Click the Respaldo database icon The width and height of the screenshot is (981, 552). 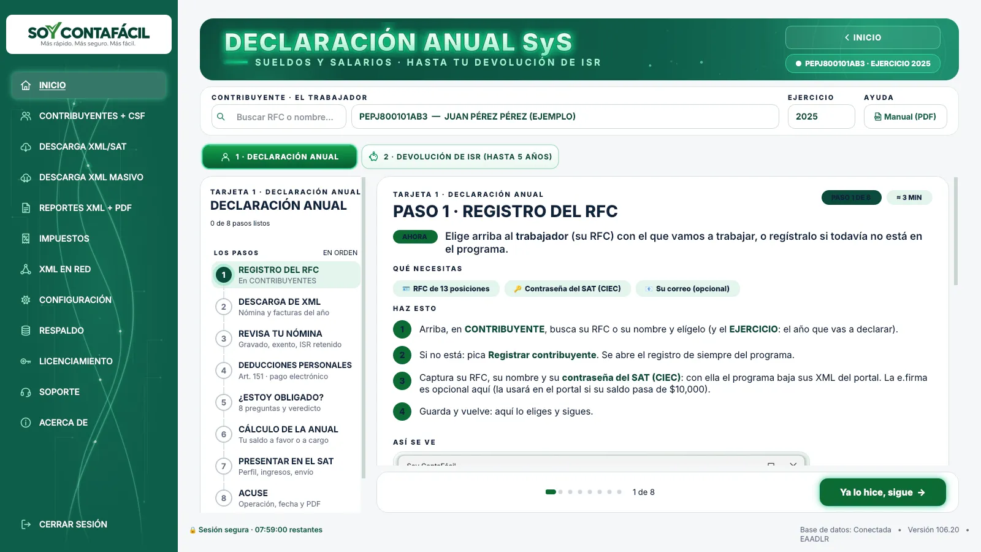pyautogui.click(x=26, y=331)
